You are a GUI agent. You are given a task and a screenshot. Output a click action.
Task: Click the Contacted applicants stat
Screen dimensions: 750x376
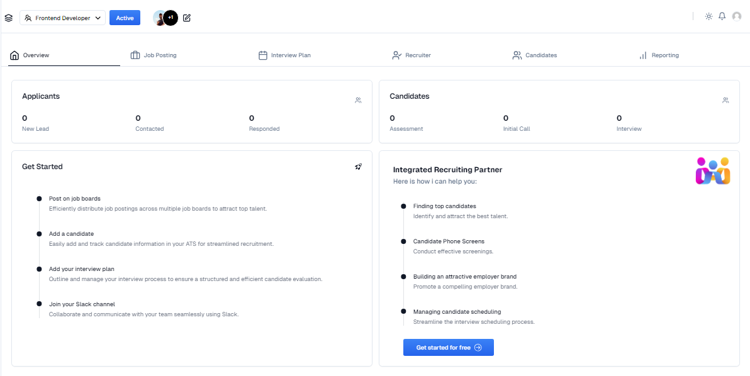click(150, 123)
